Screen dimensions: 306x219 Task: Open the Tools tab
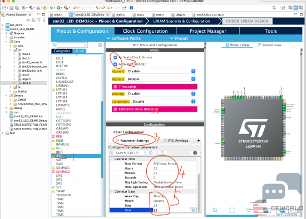(271, 31)
